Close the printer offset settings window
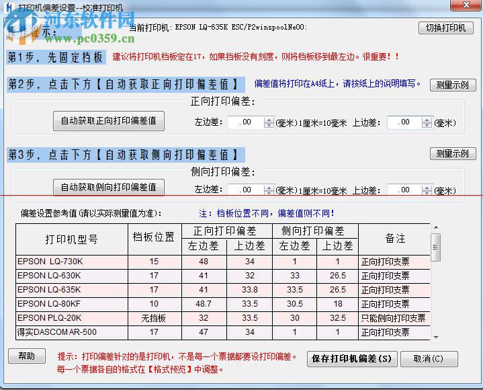Viewport: 483px width, 390px height. tap(466, 5)
